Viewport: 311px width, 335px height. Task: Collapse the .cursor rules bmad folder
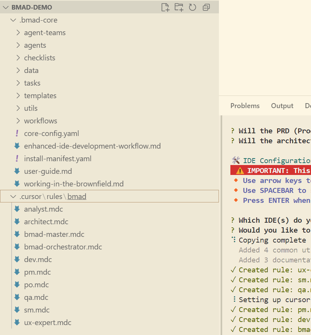click(x=13, y=197)
